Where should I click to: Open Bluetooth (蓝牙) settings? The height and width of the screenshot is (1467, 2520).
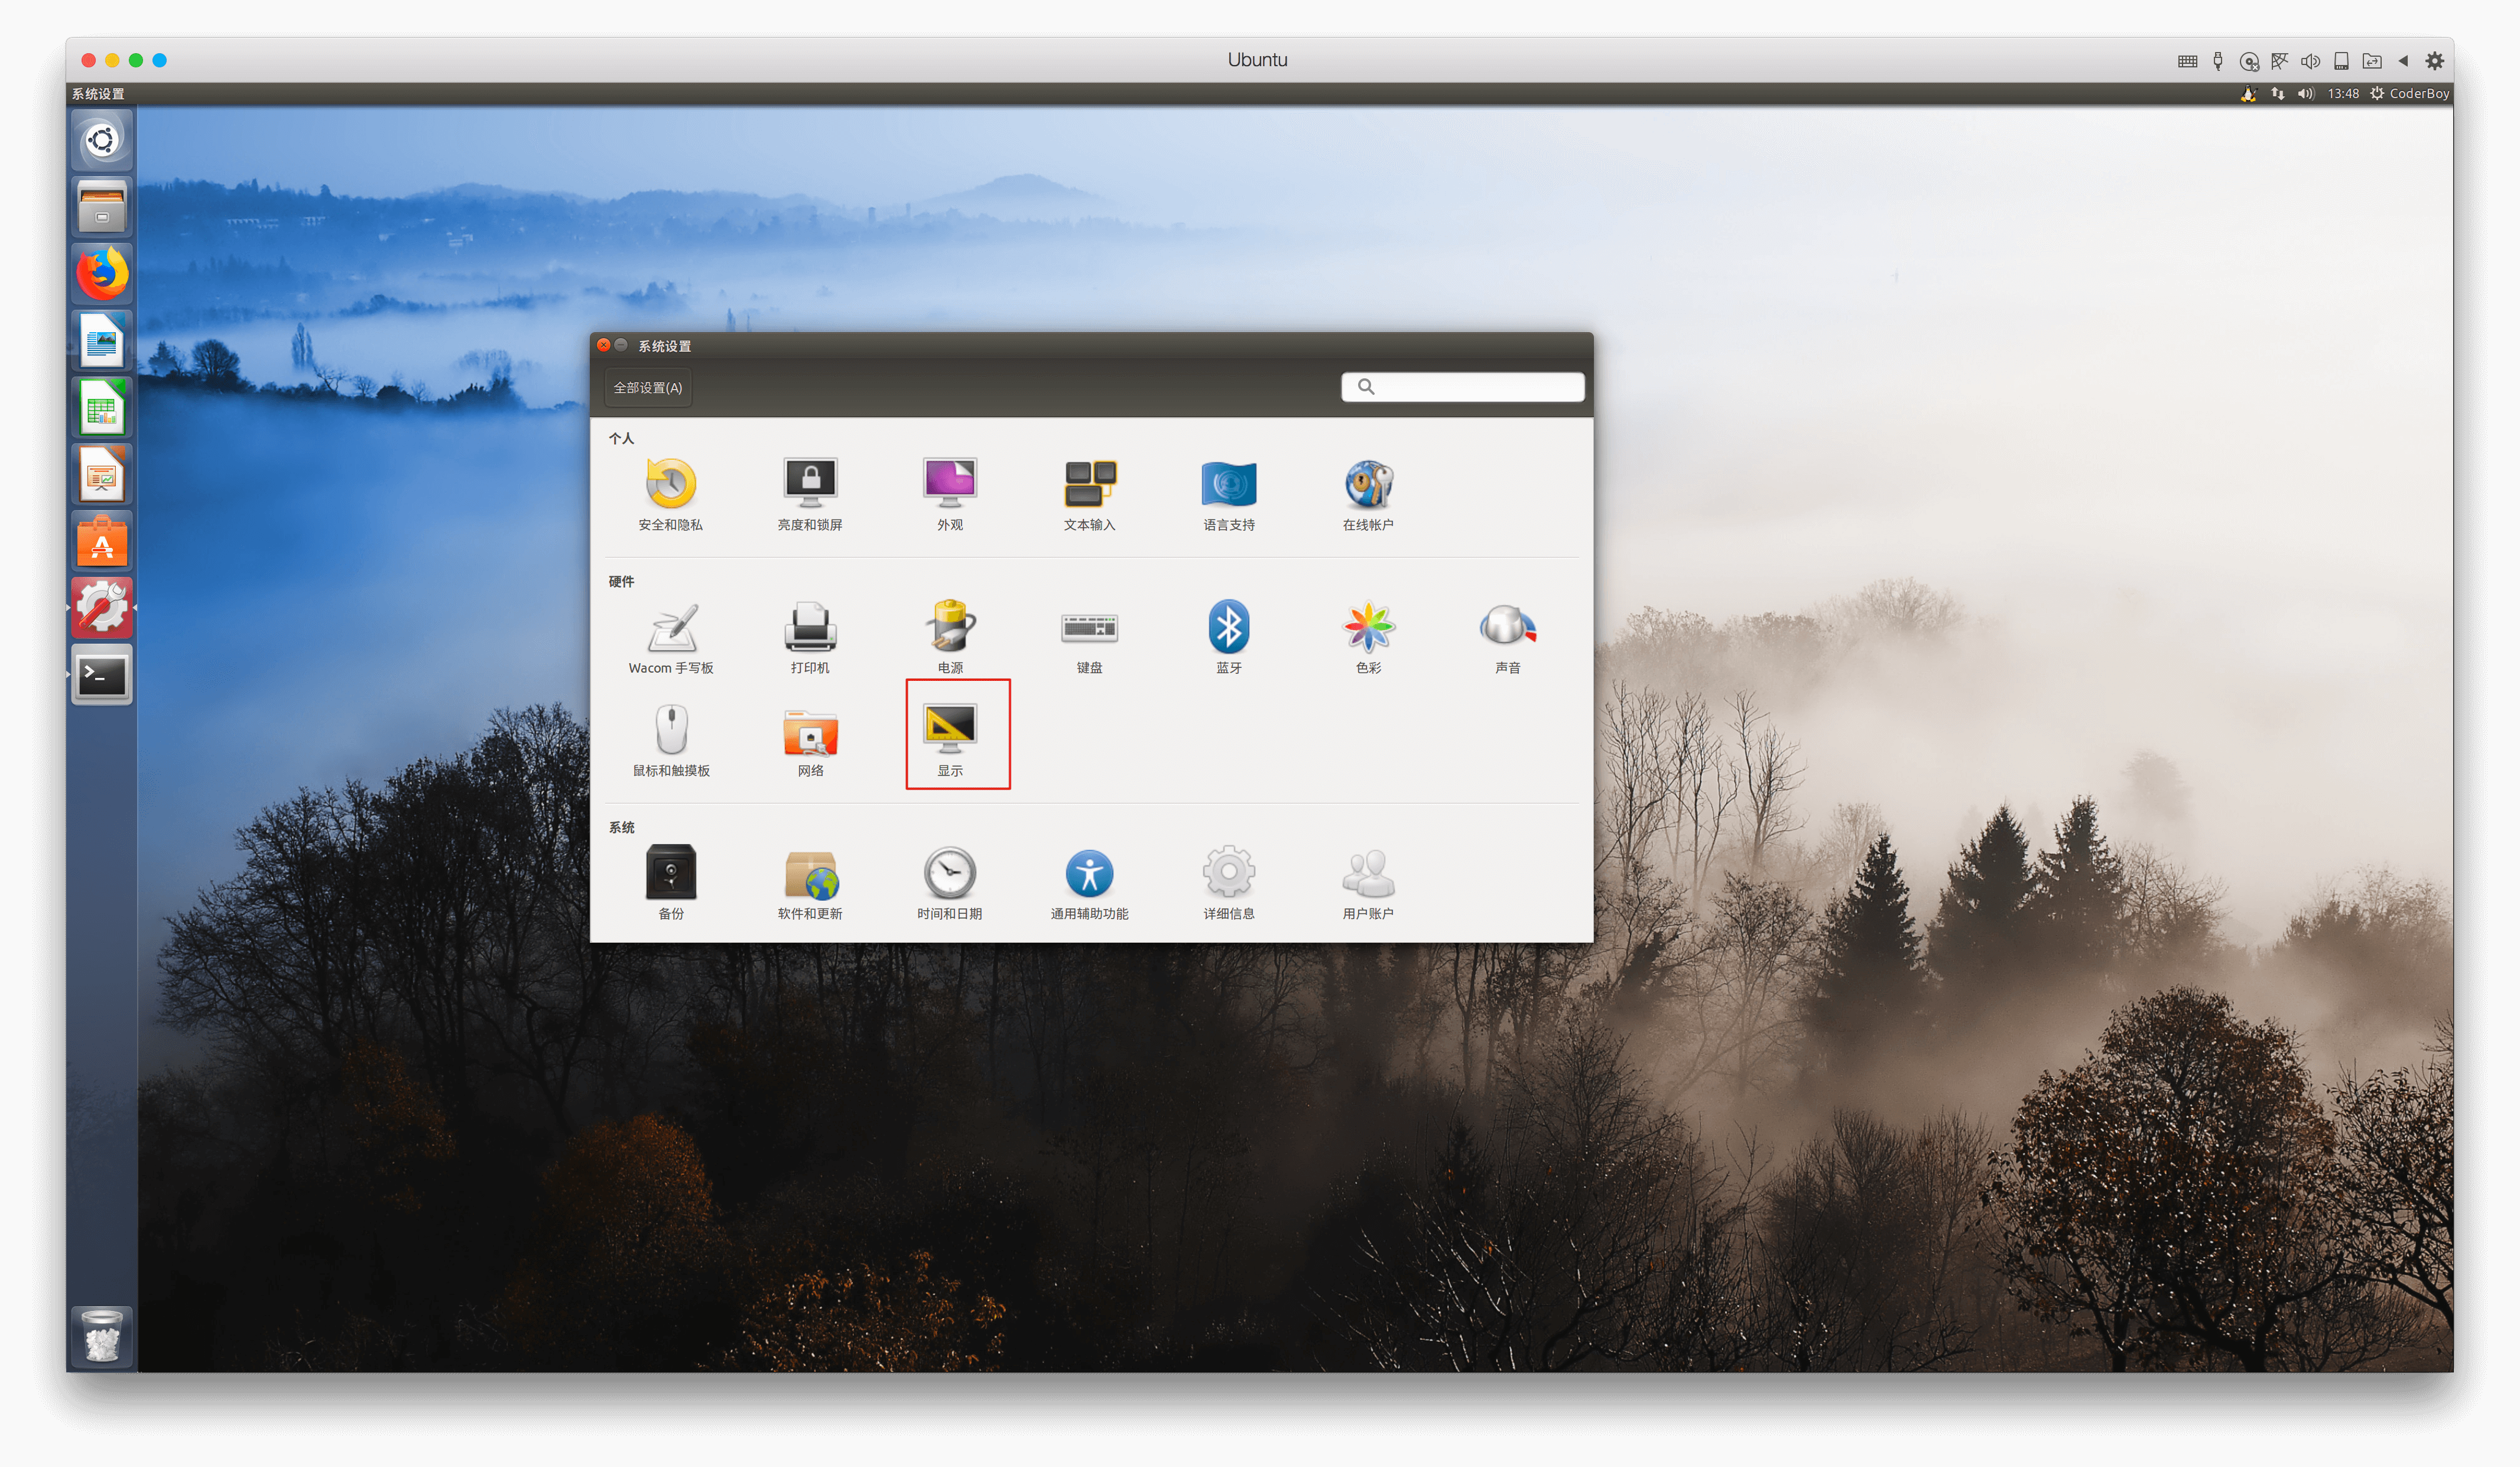(x=1228, y=637)
